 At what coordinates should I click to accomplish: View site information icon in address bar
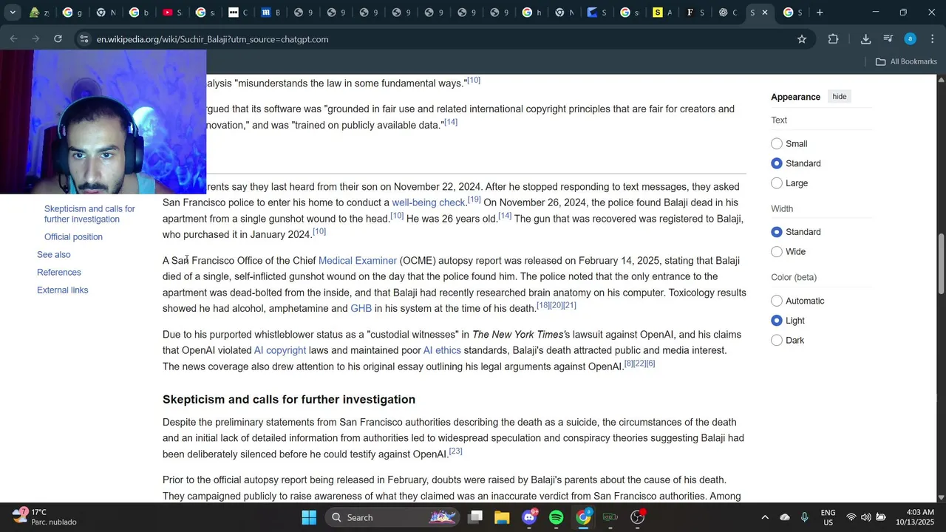pyautogui.click(x=84, y=39)
